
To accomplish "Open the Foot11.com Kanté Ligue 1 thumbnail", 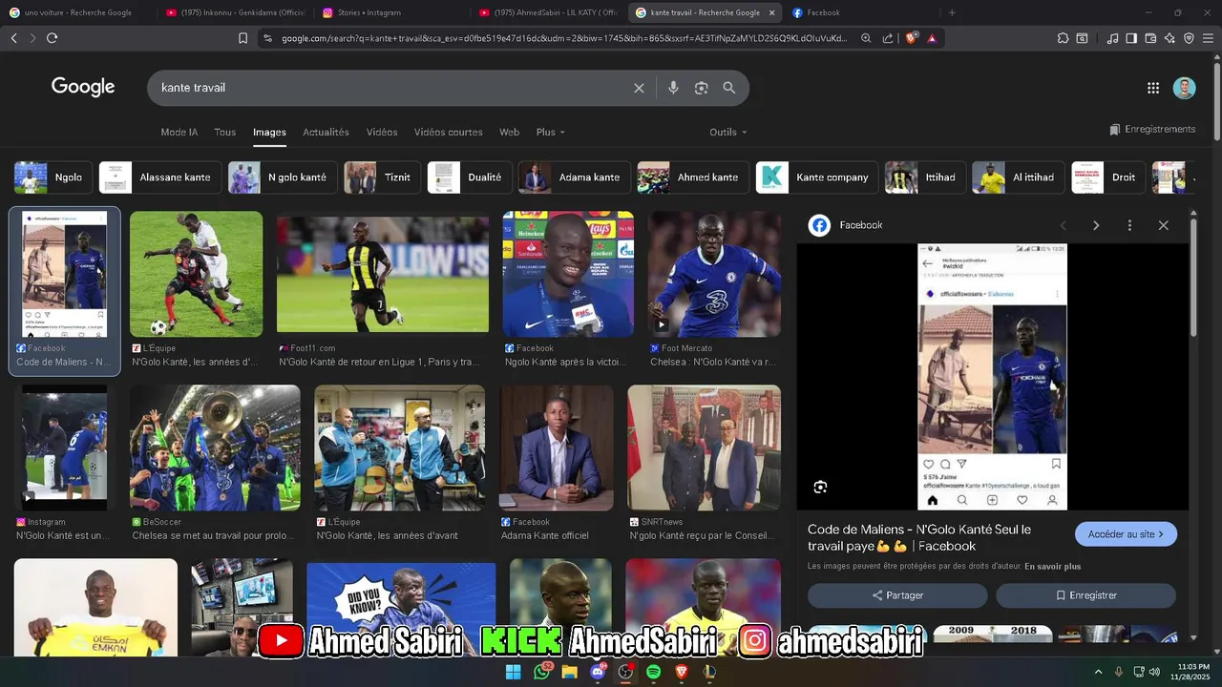I will coord(383,275).
